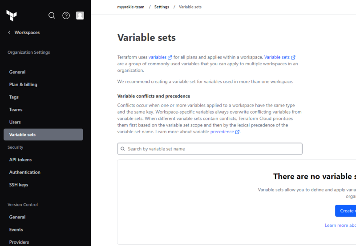Open API tokens under Security
Viewport: 356px width, 246px height.
20,159
